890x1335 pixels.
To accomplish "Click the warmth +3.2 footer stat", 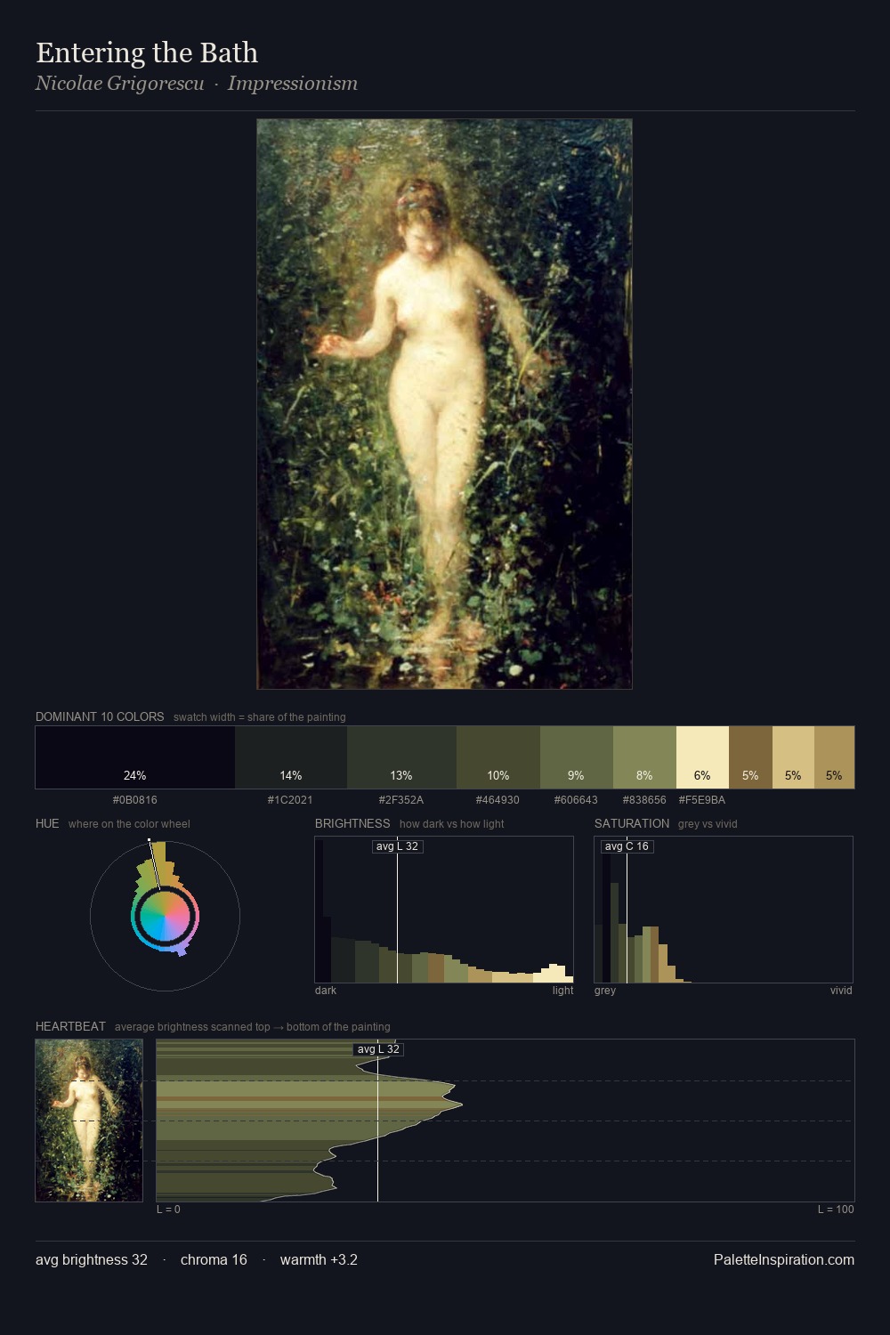I will [319, 1259].
